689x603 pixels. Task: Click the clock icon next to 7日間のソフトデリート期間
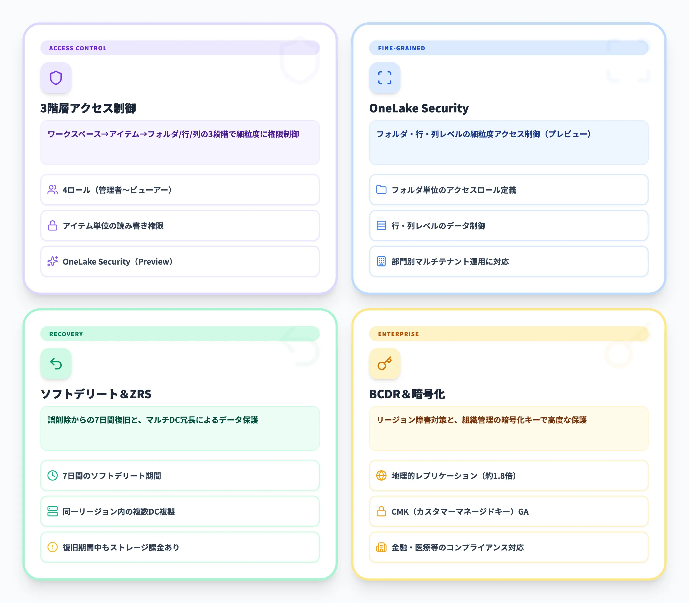click(52, 476)
